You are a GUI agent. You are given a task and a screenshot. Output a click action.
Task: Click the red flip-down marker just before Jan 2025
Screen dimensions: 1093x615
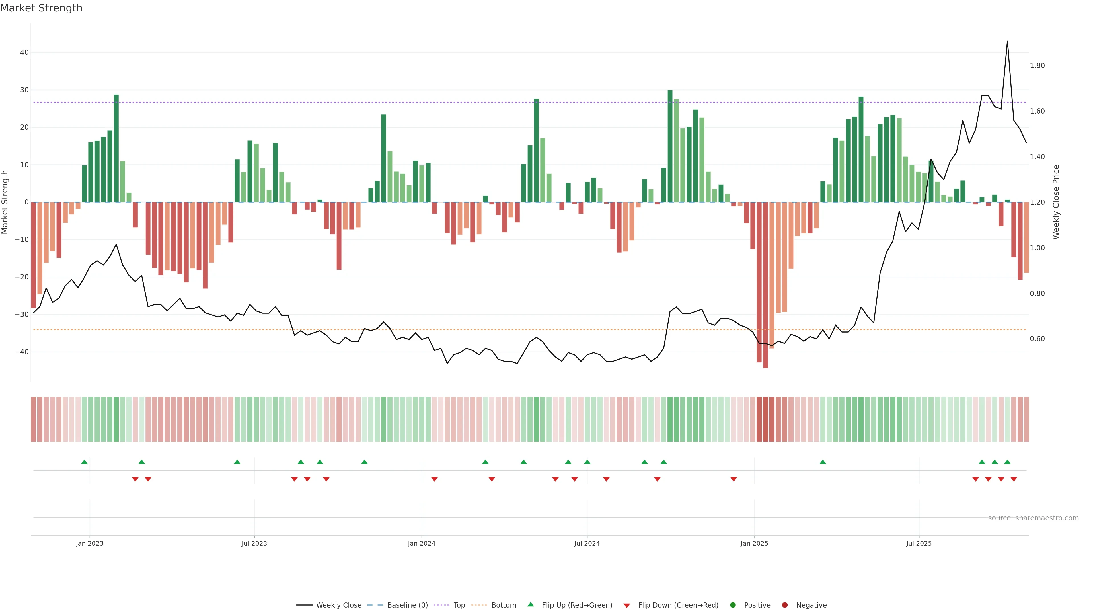coord(734,479)
